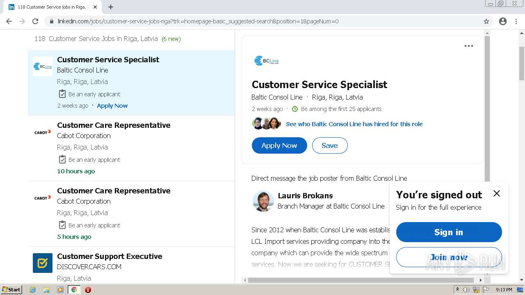Close the You're signed out popup
The height and width of the screenshot is (295, 525).
click(x=496, y=193)
